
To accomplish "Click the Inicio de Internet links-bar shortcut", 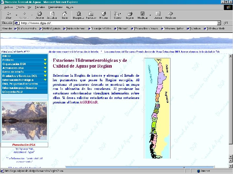I will pos(74,28).
